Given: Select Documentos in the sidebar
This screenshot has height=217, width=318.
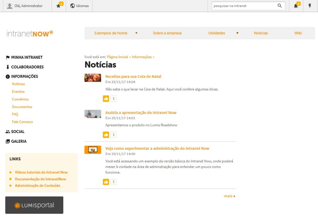Looking at the screenshot, I should [x=22, y=107].
